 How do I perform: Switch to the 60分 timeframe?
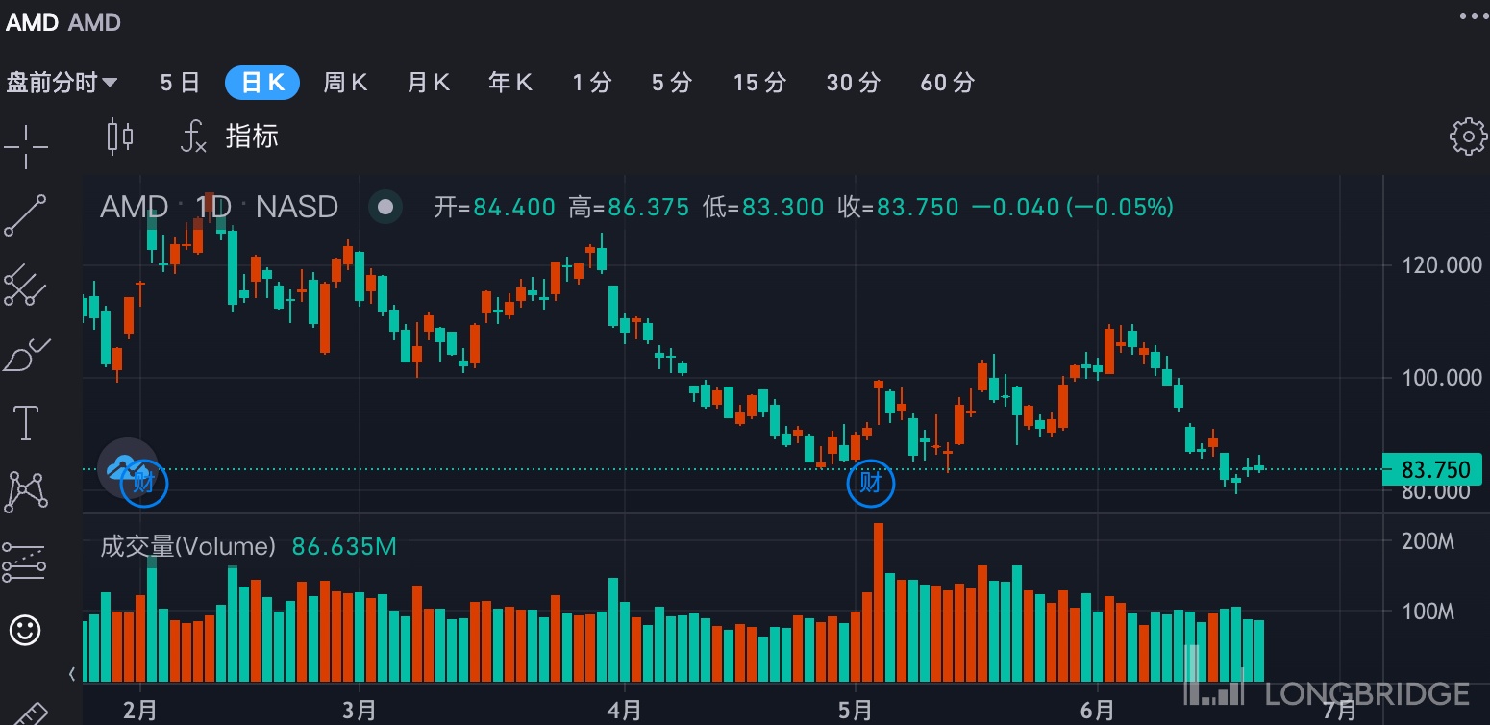click(x=947, y=84)
